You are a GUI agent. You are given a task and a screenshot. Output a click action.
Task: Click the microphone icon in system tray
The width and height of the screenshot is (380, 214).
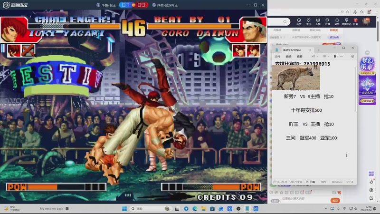pos(338,209)
